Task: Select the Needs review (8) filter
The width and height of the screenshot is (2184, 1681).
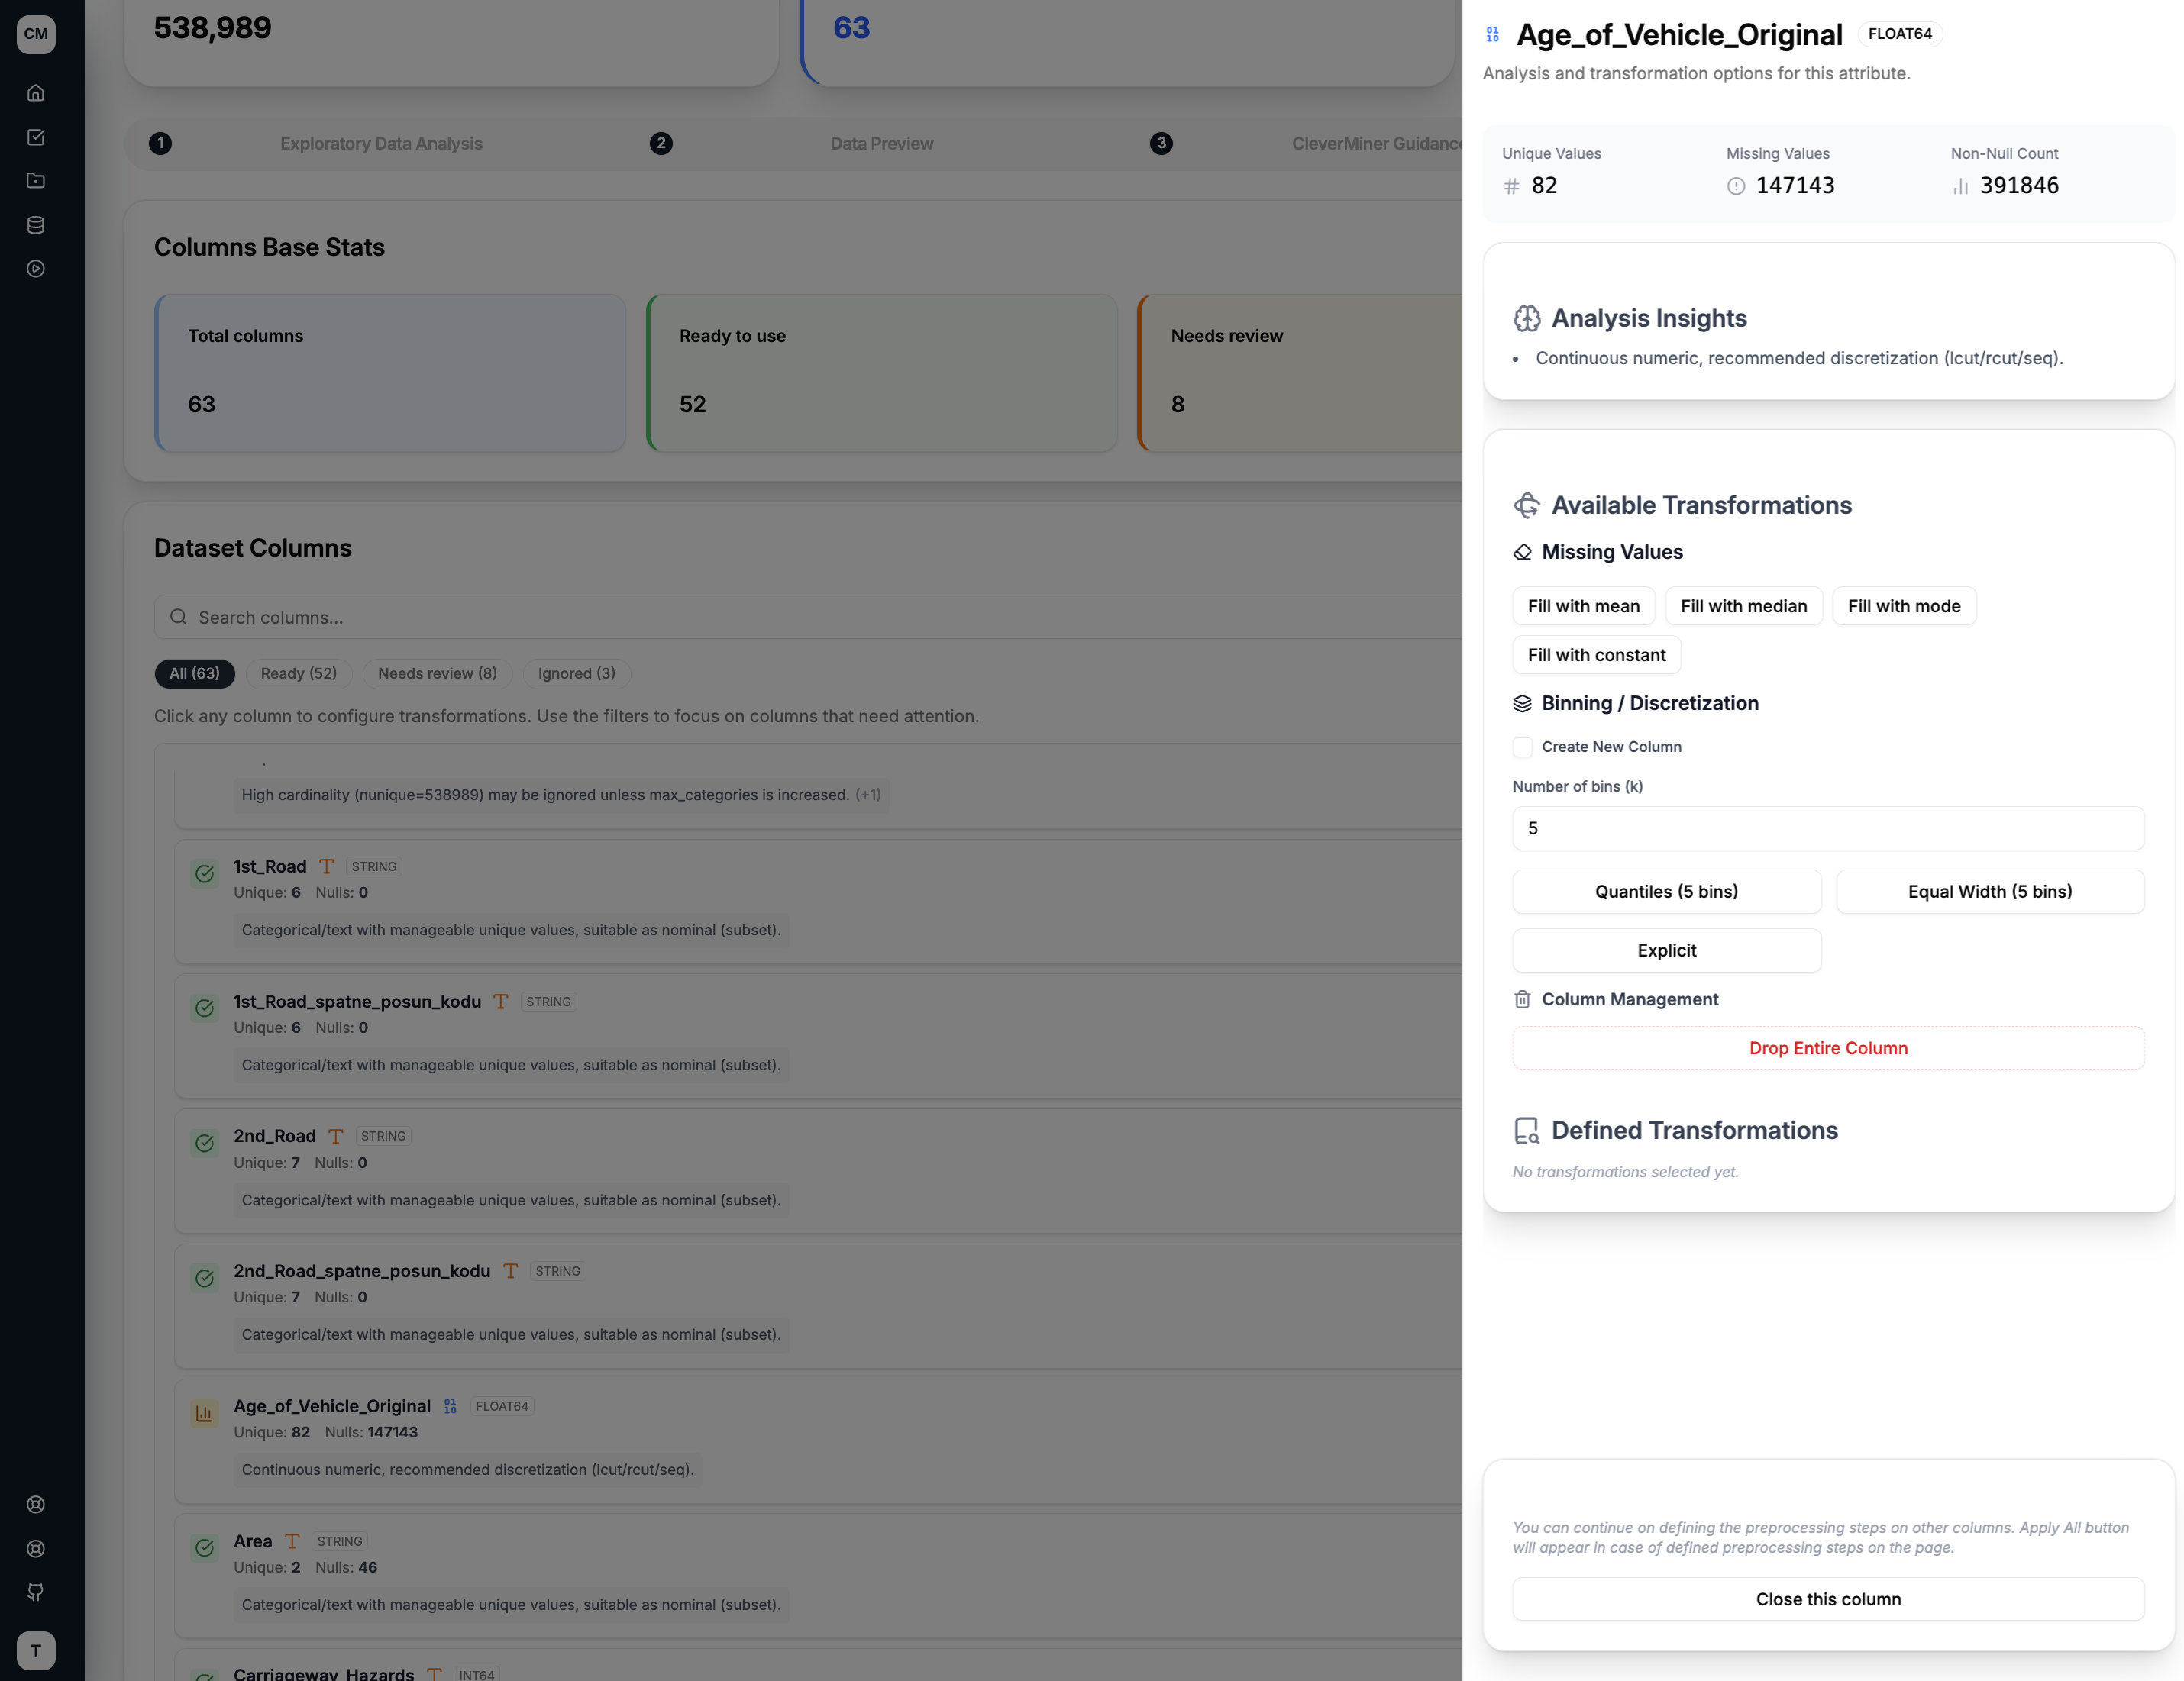Action: [x=437, y=673]
